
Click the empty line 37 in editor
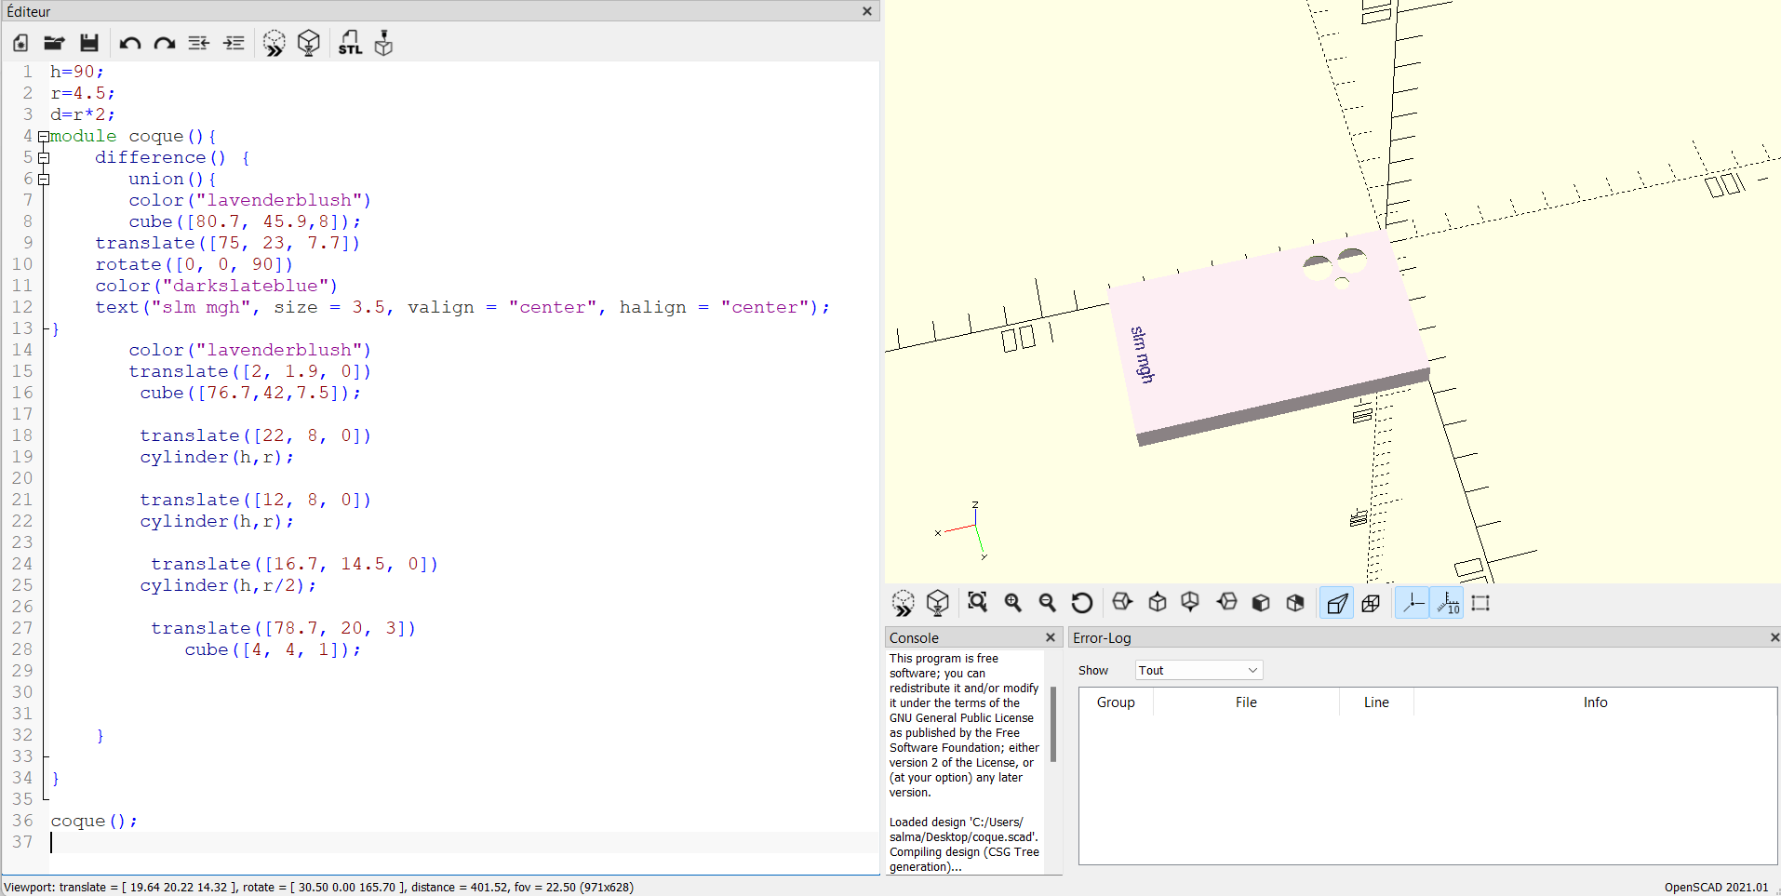(463, 842)
